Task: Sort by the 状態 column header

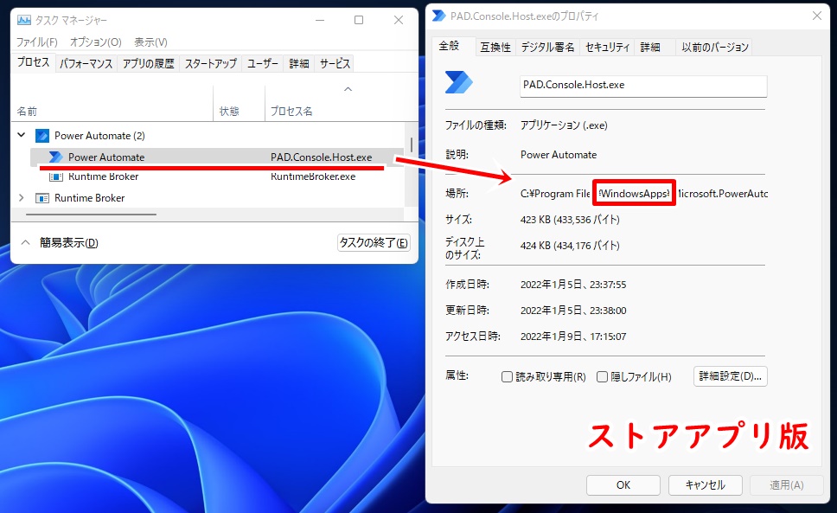Action: coord(229,112)
